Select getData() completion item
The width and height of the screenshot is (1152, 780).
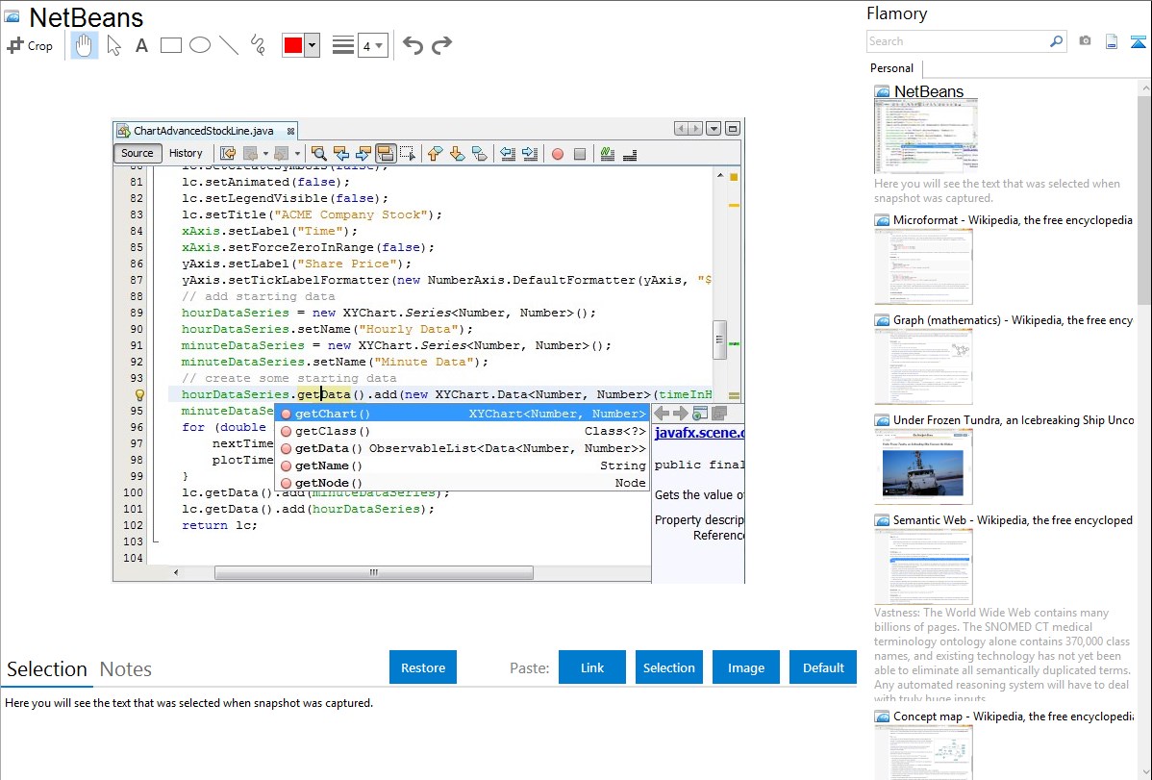pos(462,448)
